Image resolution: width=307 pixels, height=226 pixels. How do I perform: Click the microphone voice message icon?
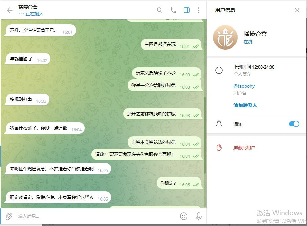tap(199, 216)
